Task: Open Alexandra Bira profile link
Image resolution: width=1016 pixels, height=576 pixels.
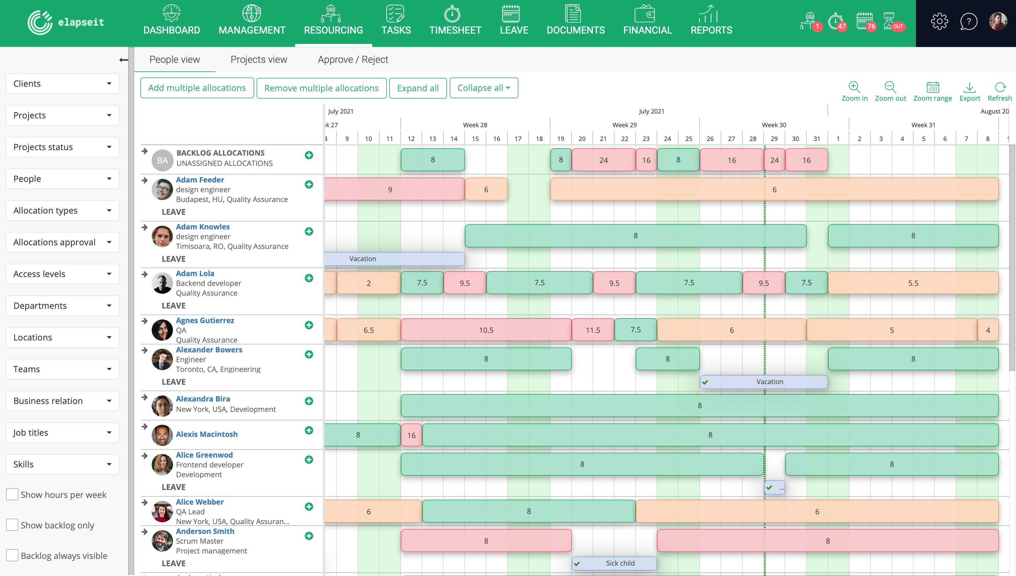Action: [x=203, y=399]
